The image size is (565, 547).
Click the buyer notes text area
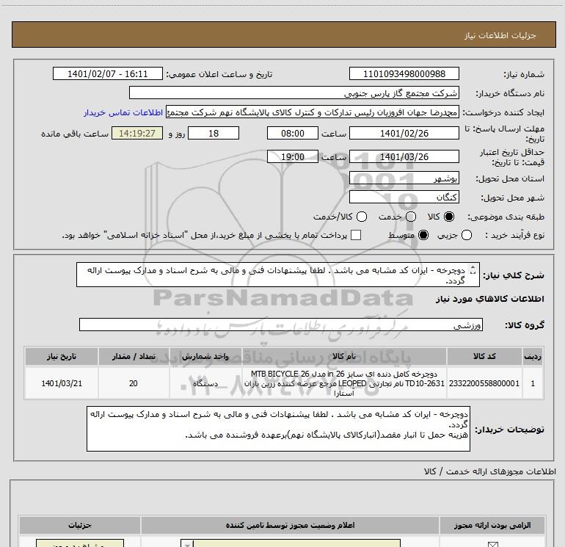coord(278,428)
